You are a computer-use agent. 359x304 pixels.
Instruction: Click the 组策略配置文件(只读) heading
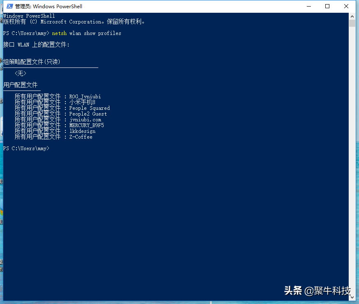[32, 62]
